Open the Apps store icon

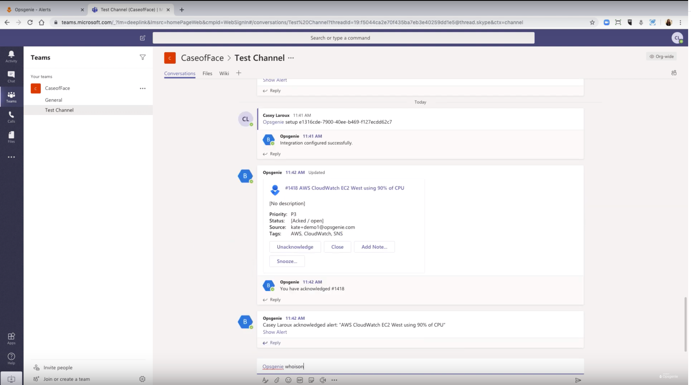click(11, 338)
